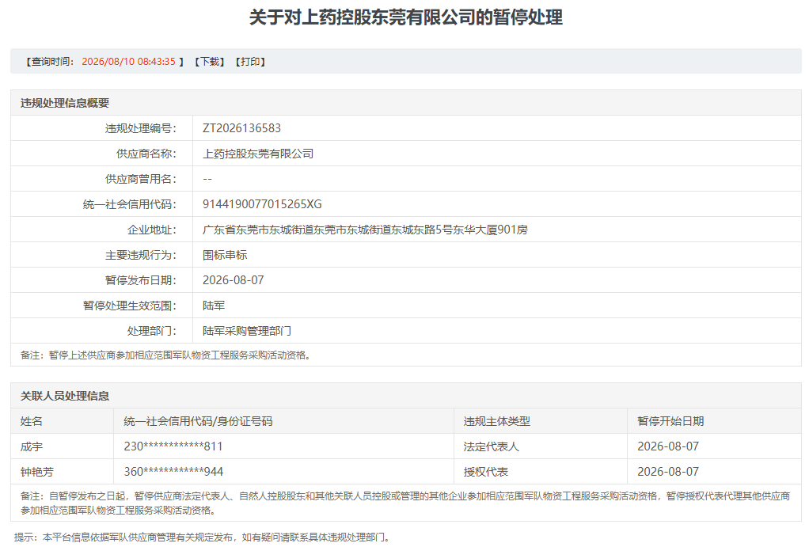Select the role 授权代表 in 钟艳芳's row
The width and height of the screenshot is (809, 547).
tap(485, 472)
